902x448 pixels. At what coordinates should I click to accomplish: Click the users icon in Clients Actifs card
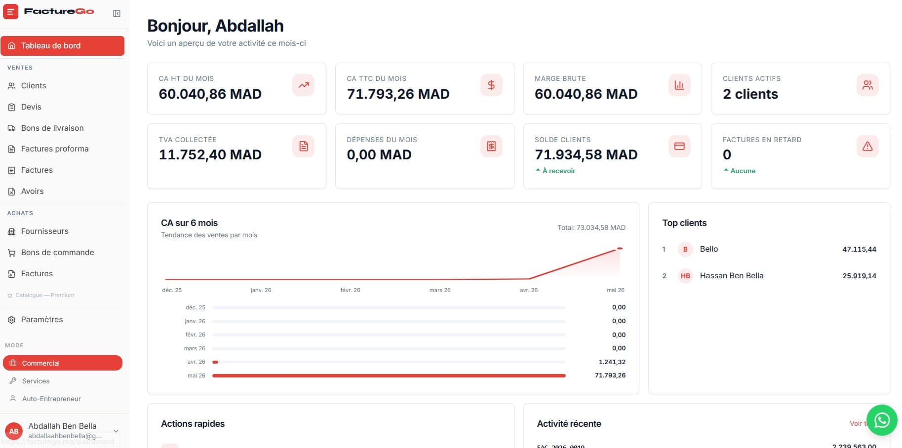[867, 85]
